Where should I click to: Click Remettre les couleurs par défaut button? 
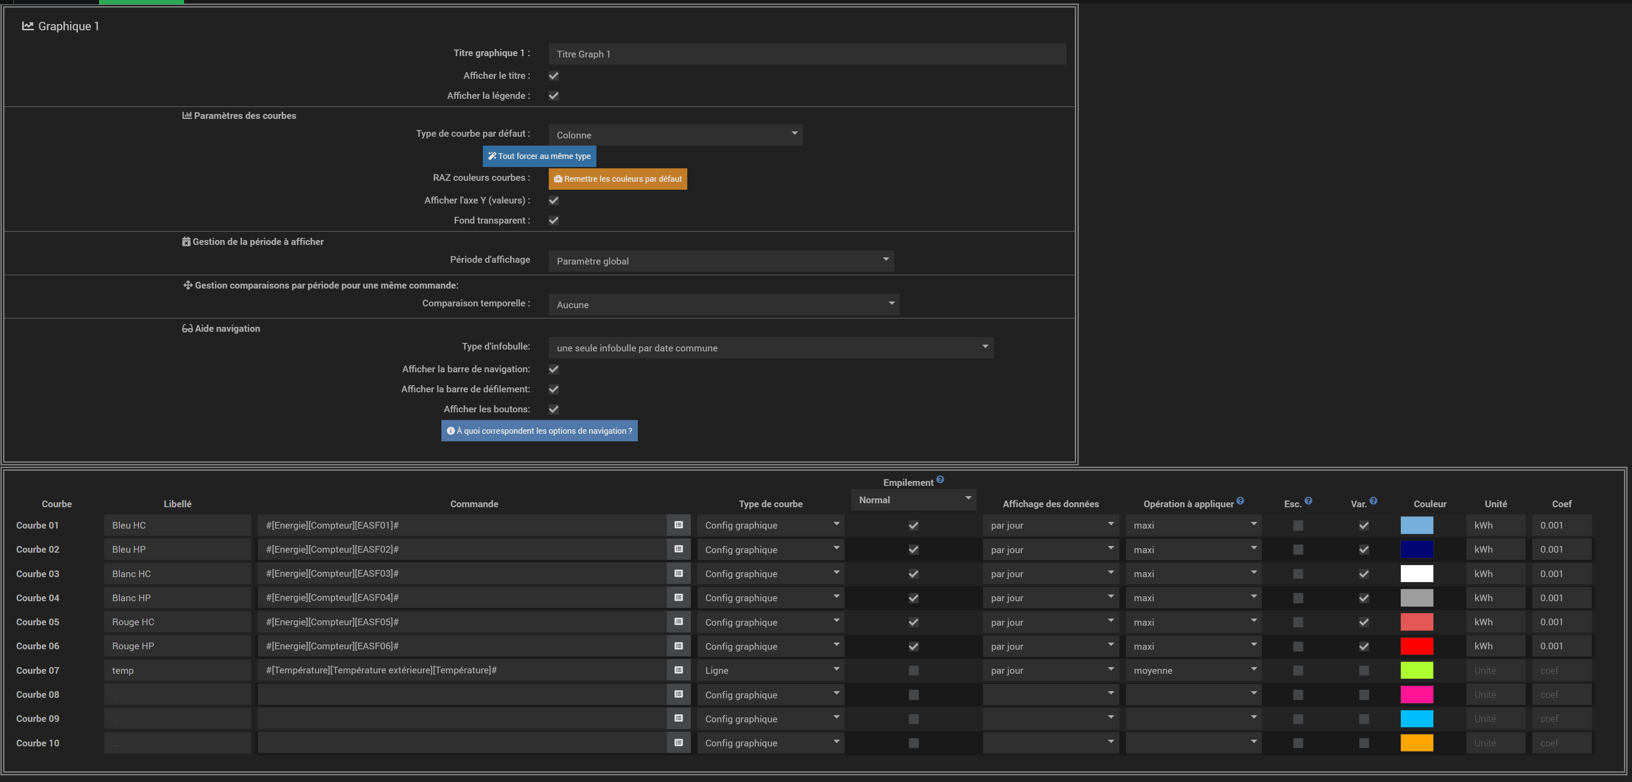[618, 179]
